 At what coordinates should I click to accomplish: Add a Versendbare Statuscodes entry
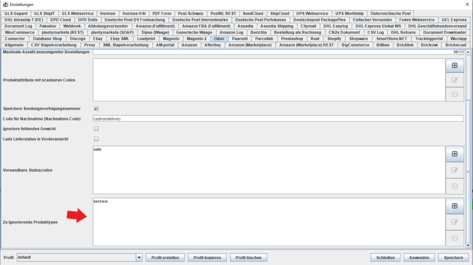tap(455, 154)
